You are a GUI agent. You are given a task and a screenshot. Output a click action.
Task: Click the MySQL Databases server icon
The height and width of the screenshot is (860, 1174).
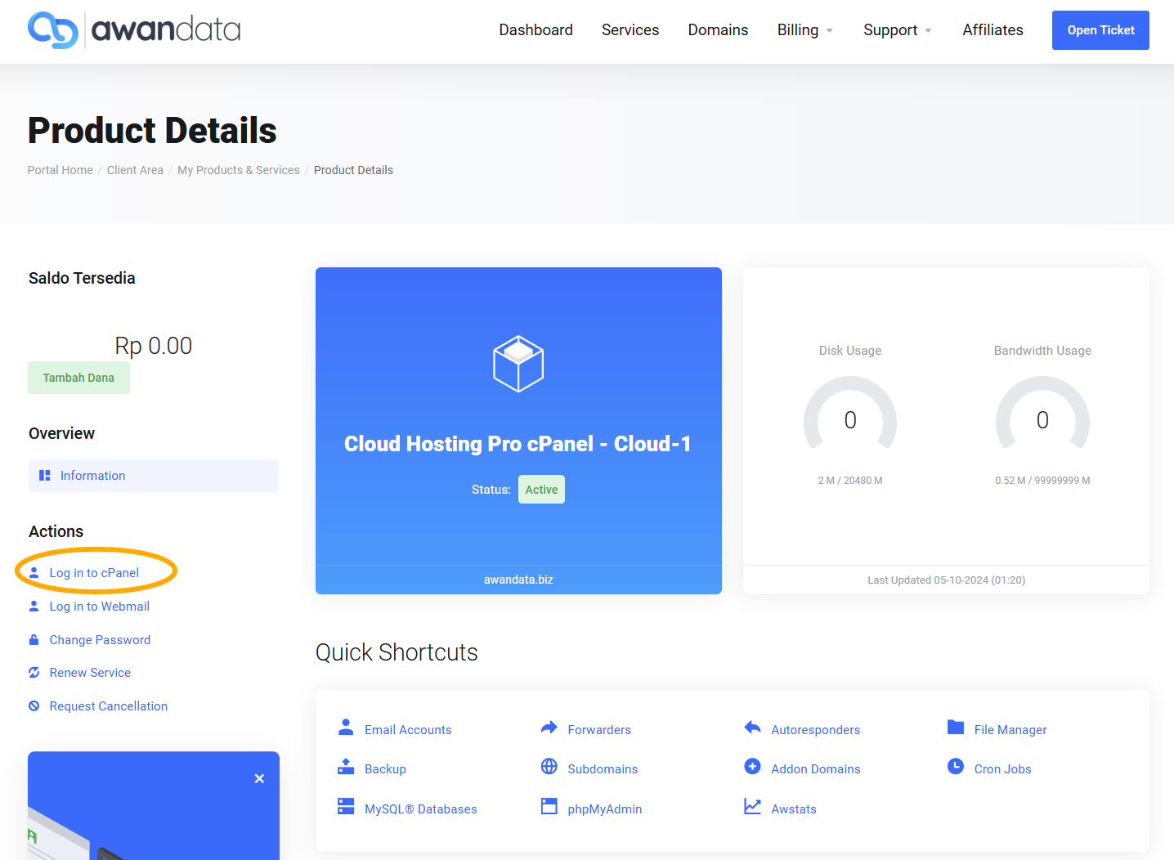(x=346, y=807)
